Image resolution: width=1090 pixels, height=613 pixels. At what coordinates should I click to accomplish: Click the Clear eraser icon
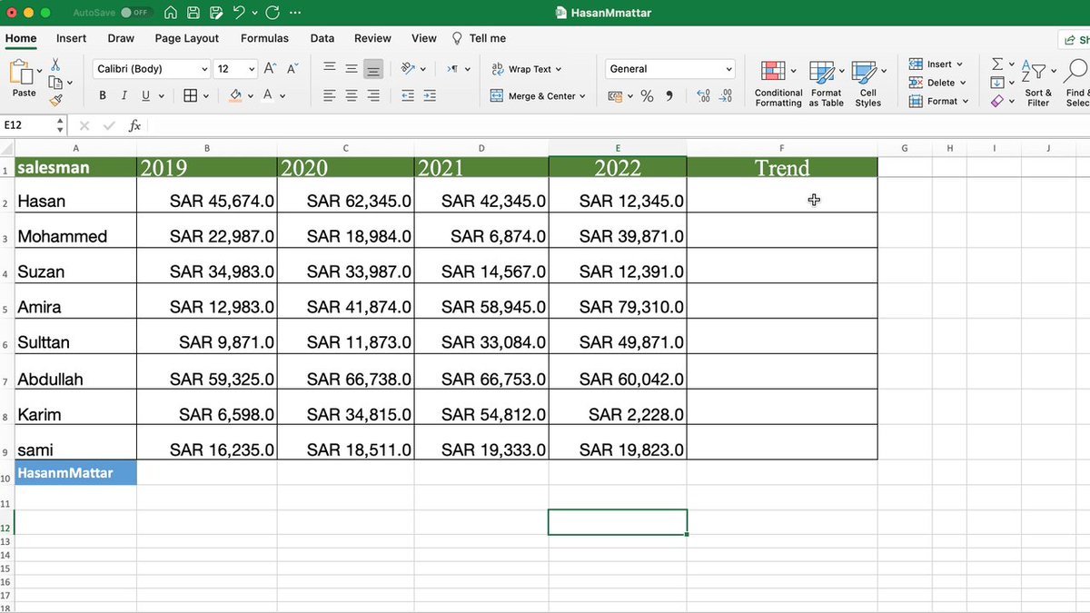pyautogui.click(x=996, y=101)
